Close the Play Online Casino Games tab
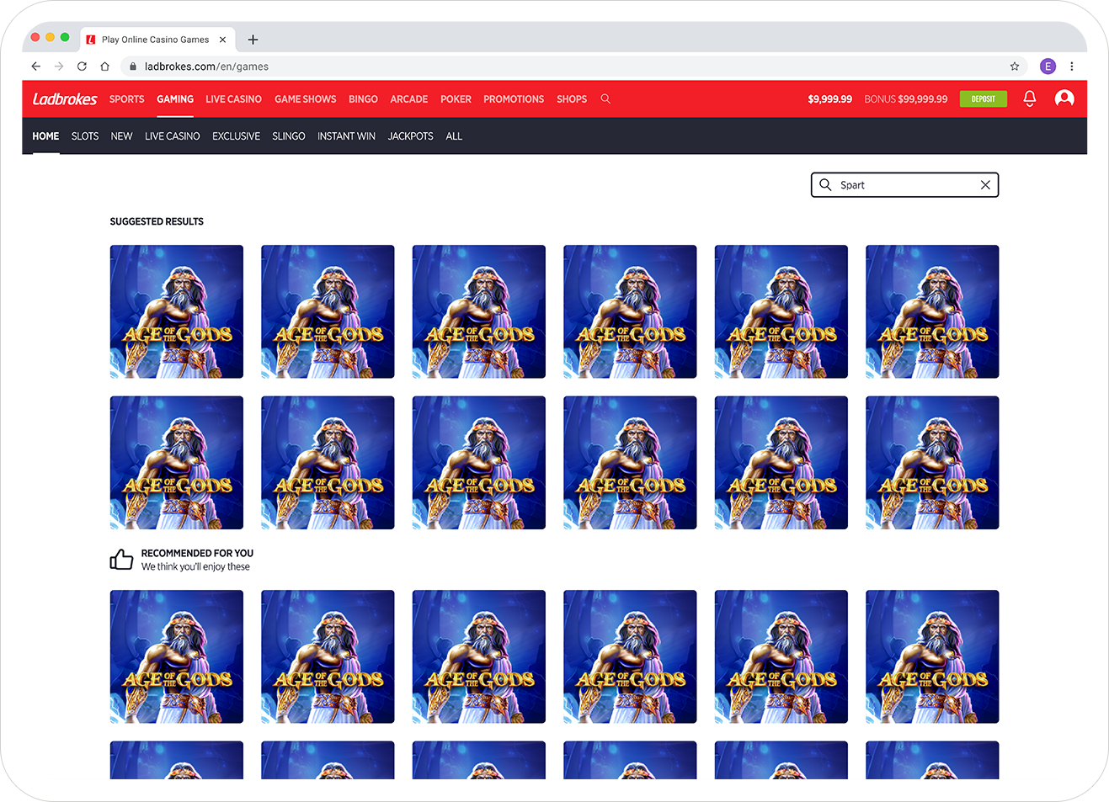The height and width of the screenshot is (802, 1109). point(222,40)
